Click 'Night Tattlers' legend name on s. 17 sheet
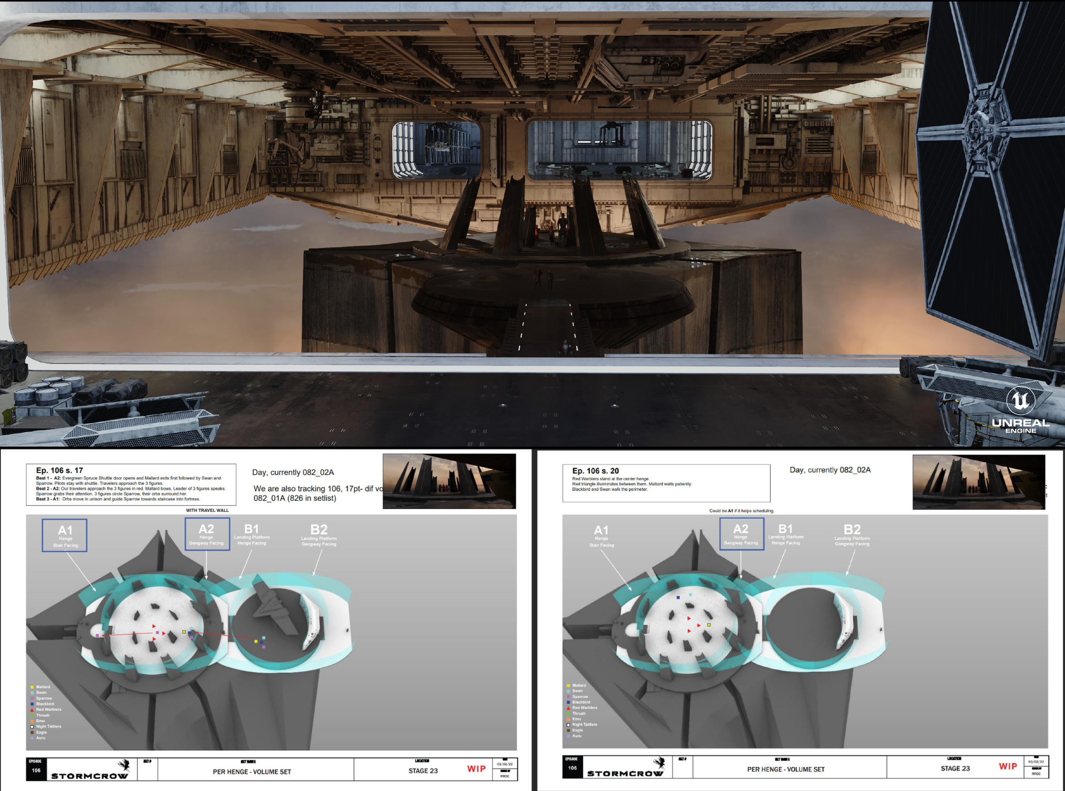 [49, 727]
